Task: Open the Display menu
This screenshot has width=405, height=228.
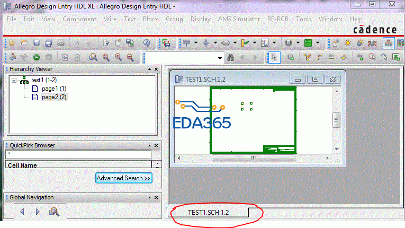Action: (x=201, y=19)
